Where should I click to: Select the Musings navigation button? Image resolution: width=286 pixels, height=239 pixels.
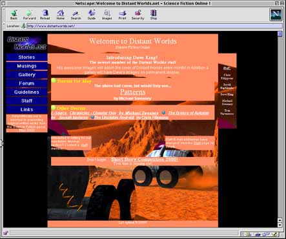[26, 66]
